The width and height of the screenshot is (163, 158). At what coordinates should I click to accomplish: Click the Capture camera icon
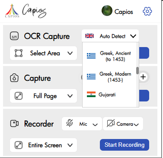point(14,78)
